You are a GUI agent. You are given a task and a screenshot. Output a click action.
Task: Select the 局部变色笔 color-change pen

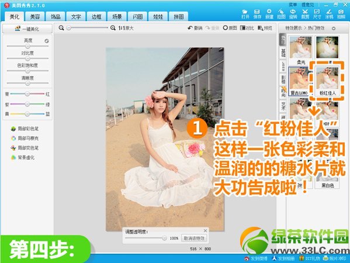[x=25, y=148]
